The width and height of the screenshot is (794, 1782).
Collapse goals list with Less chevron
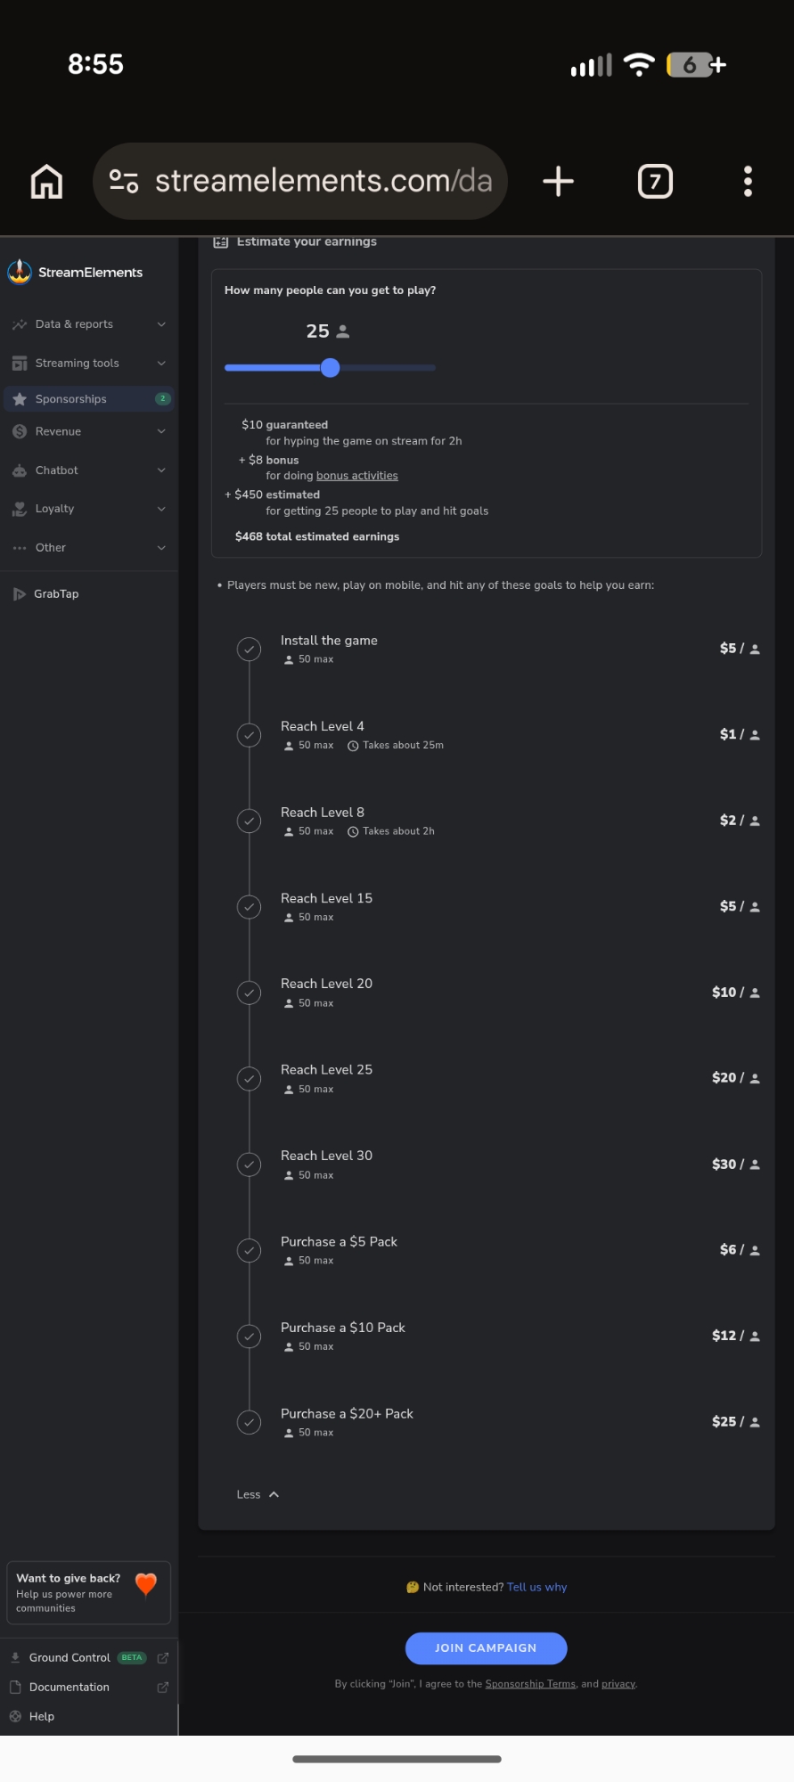coord(274,1494)
